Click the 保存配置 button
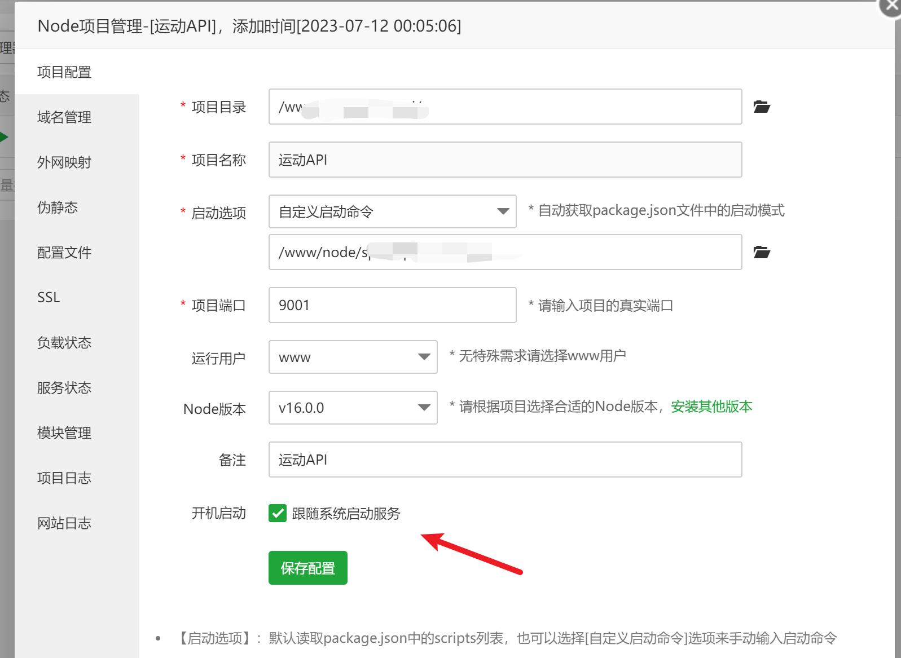901x658 pixels. tap(308, 568)
